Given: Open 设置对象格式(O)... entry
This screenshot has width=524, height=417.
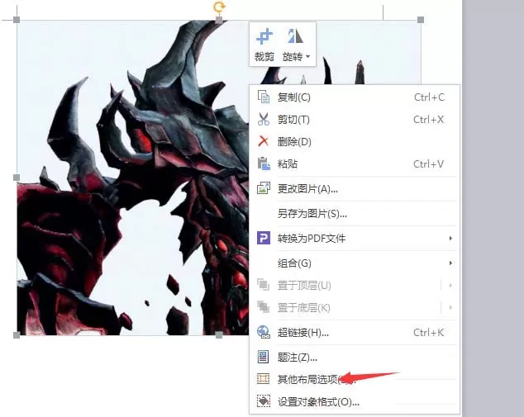Looking at the screenshot, I should 355,402.
